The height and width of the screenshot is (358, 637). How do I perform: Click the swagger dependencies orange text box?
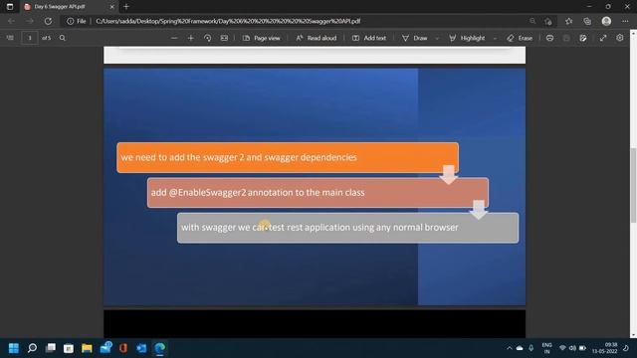point(288,157)
